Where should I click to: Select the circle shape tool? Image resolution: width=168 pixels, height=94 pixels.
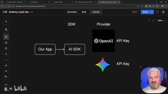click(6, 48)
